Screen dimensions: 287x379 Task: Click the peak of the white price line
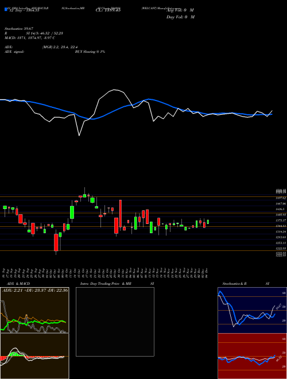click(114, 90)
